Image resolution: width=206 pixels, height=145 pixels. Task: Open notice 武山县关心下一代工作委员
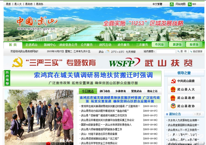(184, 130)
